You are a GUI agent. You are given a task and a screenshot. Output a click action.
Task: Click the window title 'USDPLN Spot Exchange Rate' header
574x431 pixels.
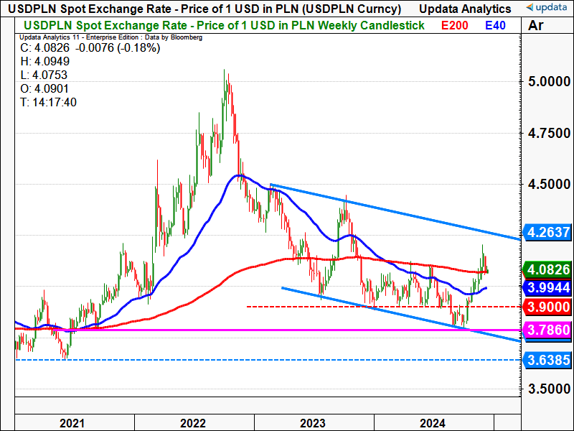click(204, 9)
